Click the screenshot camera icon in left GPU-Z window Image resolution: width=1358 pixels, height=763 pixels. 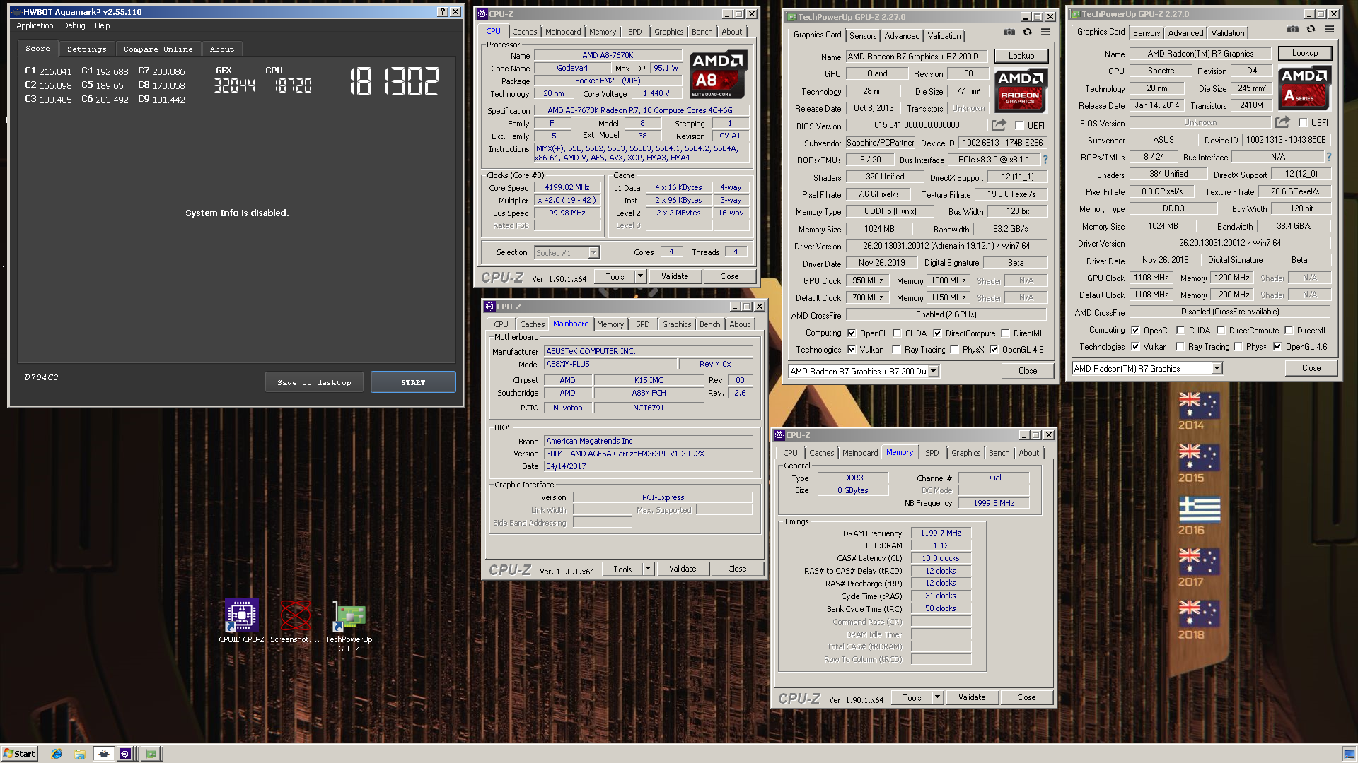1009,32
